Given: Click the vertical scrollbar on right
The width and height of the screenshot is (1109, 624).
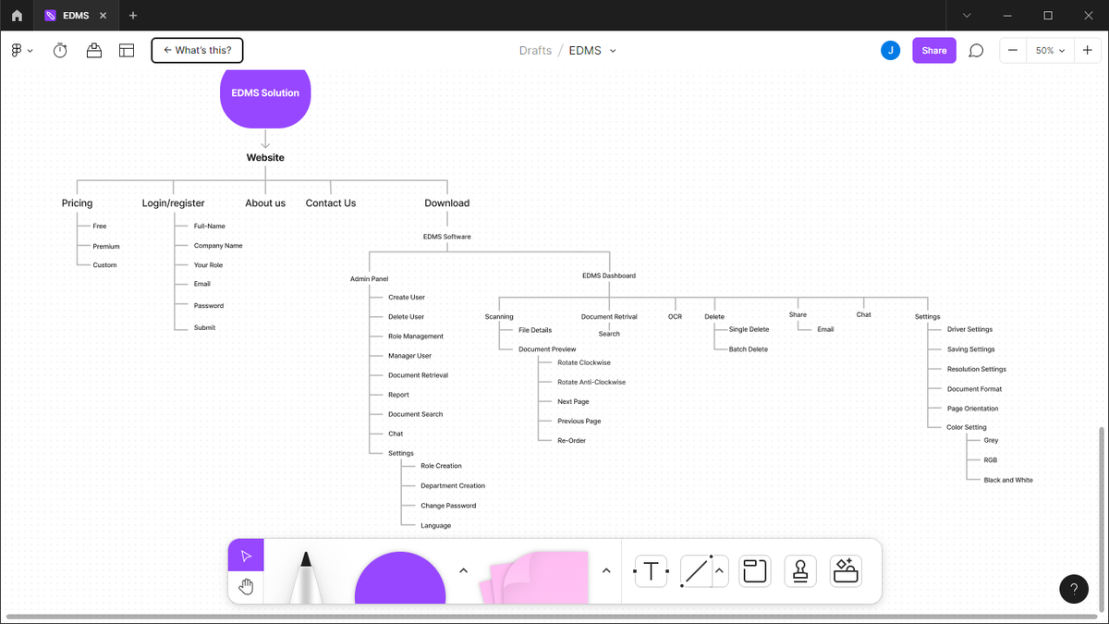Looking at the screenshot, I should (1101, 518).
